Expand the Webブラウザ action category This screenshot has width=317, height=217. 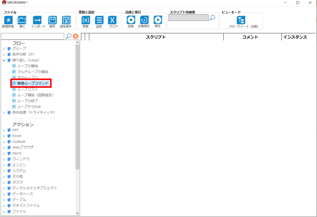[4, 148]
